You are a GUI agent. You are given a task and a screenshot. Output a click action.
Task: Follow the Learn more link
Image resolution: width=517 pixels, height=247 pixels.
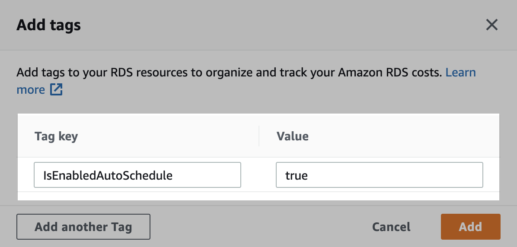460,72
